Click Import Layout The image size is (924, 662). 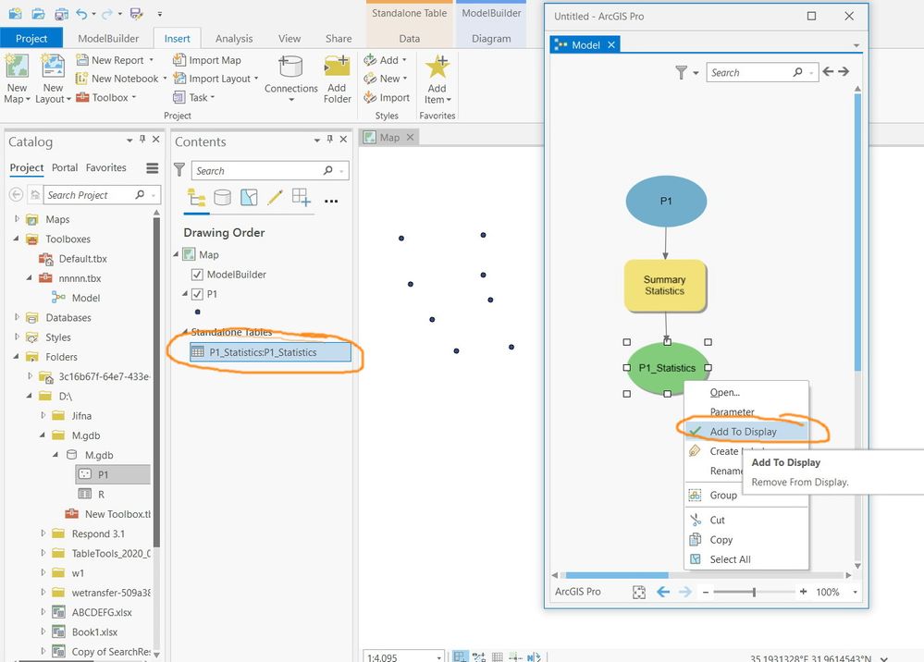(x=216, y=79)
